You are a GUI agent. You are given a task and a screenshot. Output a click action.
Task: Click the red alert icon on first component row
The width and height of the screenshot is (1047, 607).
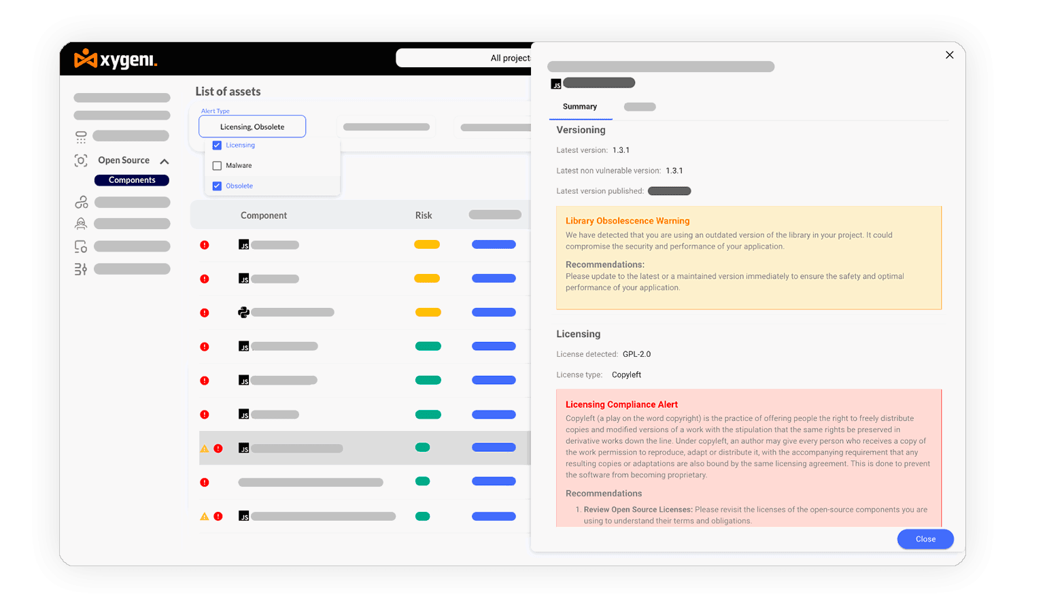click(205, 245)
